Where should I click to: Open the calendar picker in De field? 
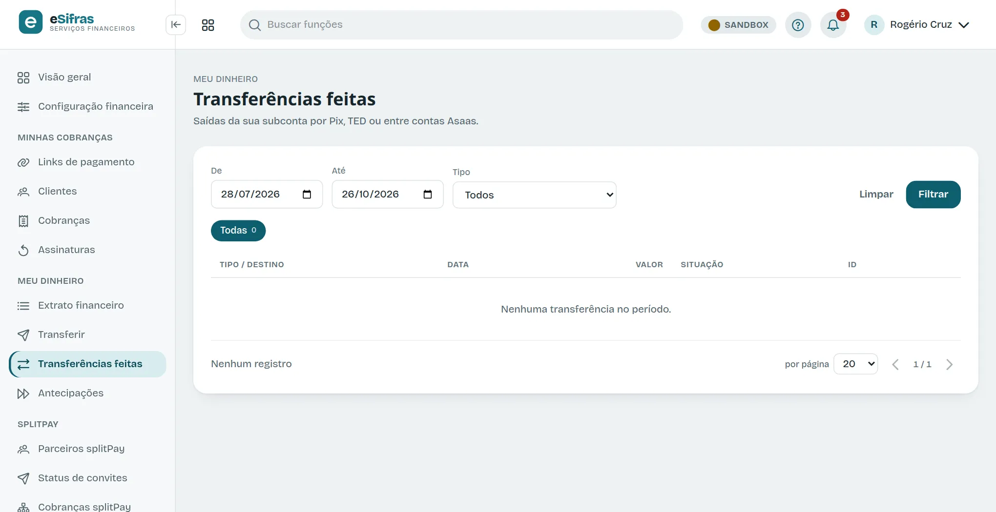pyautogui.click(x=307, y=195)
